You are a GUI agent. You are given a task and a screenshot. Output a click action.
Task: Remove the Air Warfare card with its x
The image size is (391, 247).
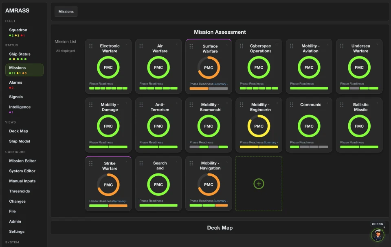[x=177, y=44]
